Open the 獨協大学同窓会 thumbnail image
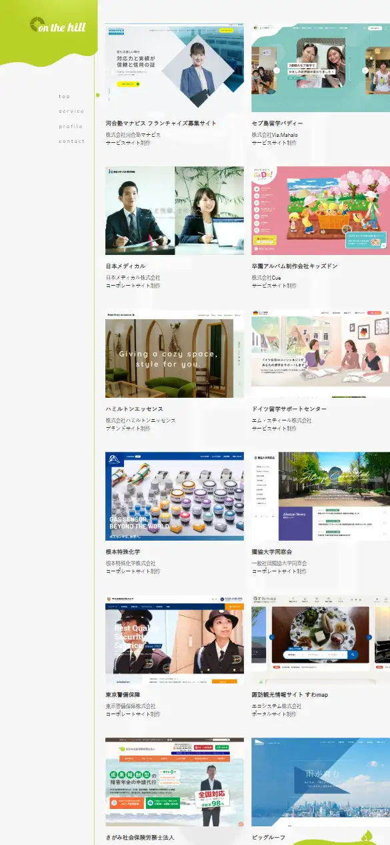Image resolution: width=390 pixels, height=845 pixels. tap(321, 496)
